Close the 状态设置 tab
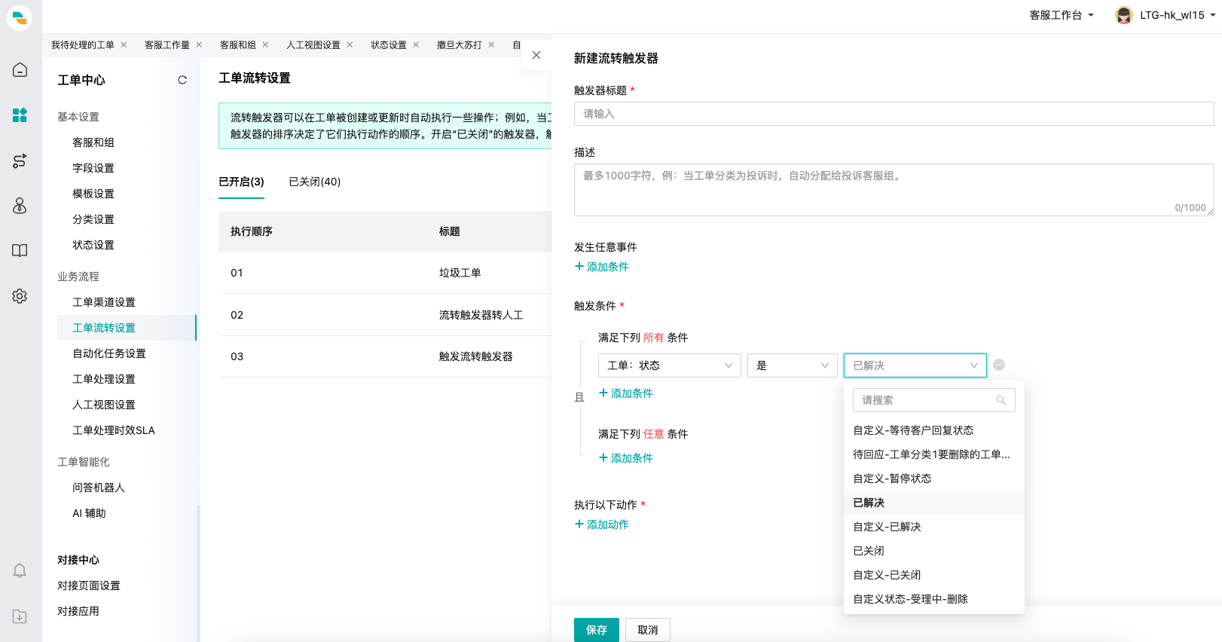 (x=417, y=44)
